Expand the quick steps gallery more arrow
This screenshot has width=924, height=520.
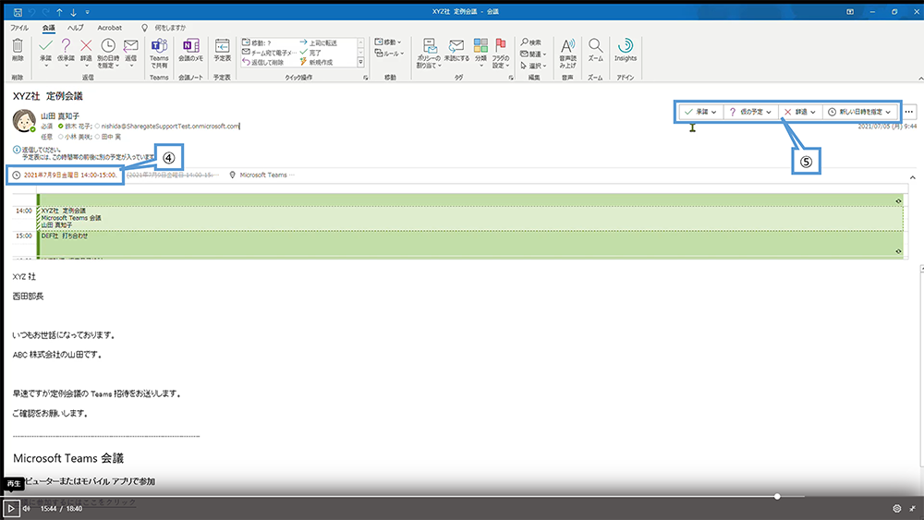[x=360, y=62]
